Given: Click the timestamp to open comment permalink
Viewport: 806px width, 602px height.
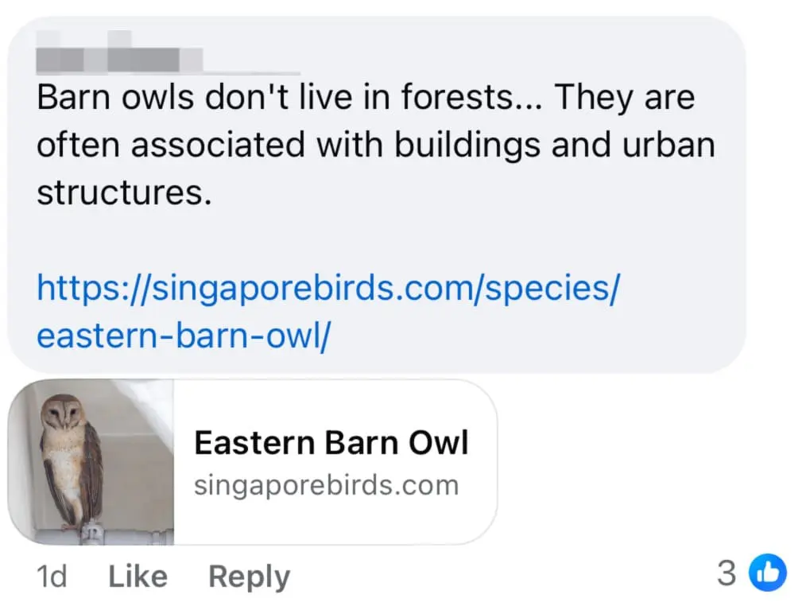Looking at the screenshot, I should tap(51, 576).
